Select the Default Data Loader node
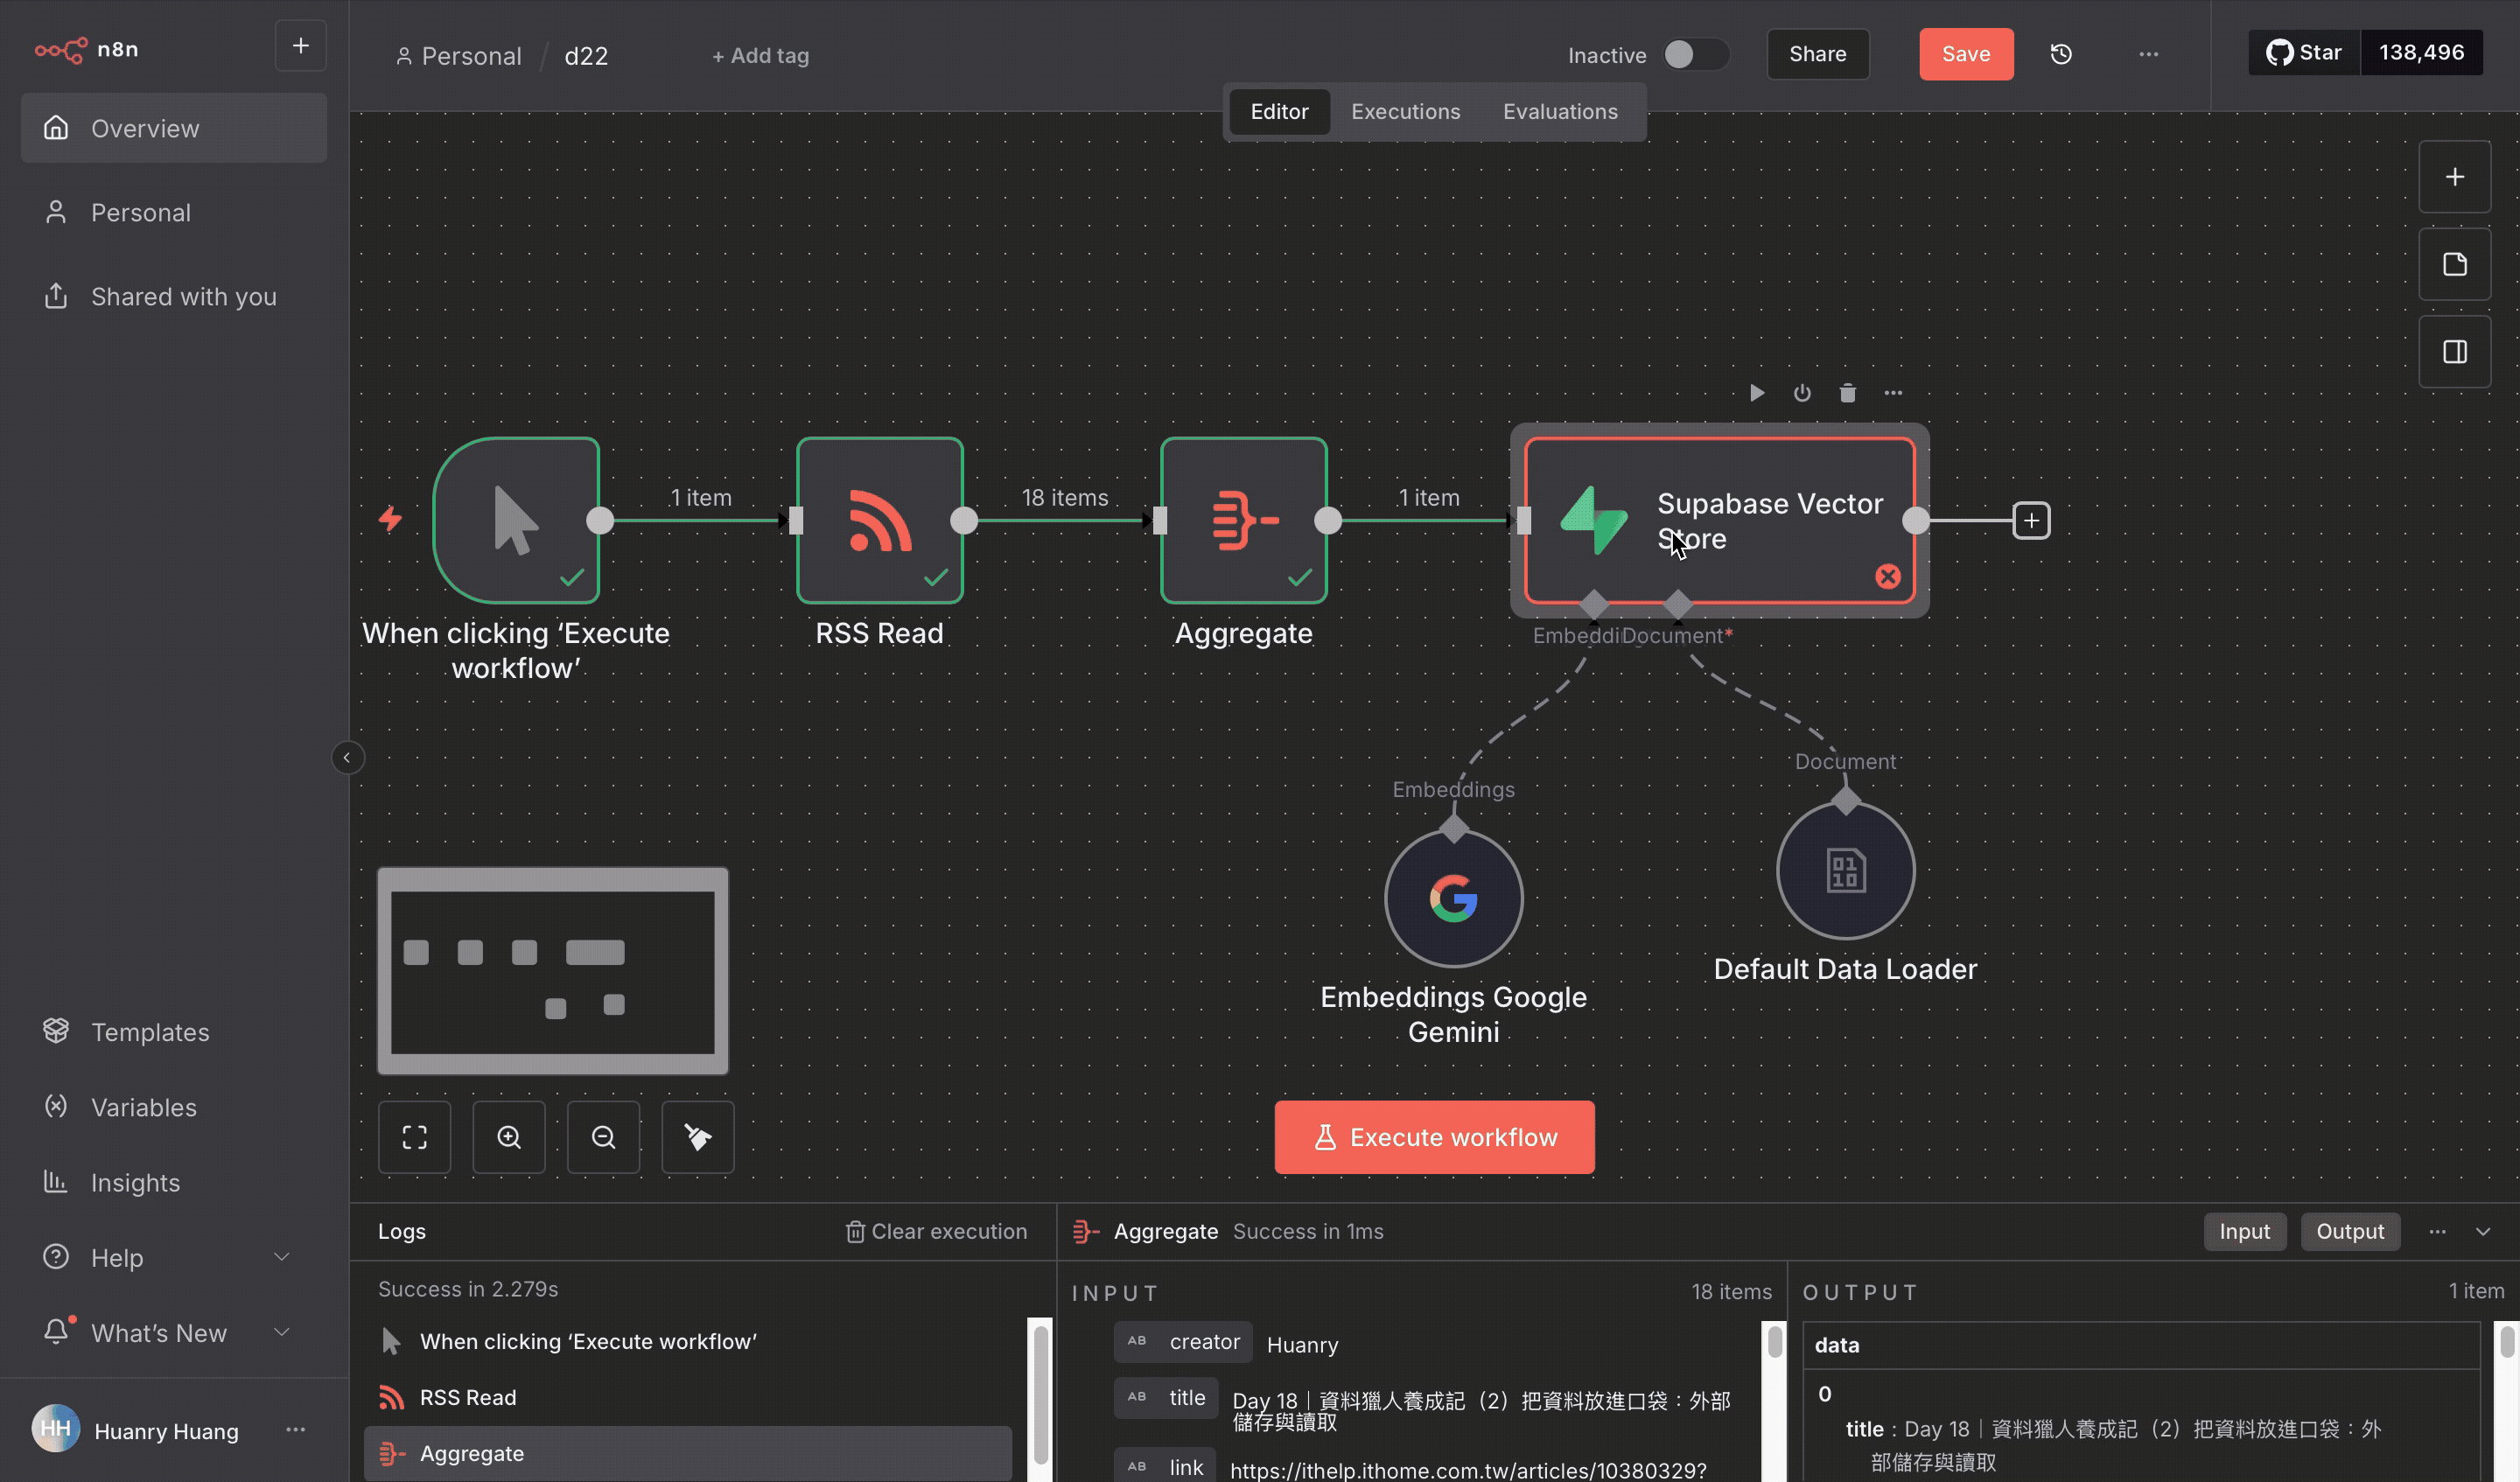This screenshot has height=1482, width=2520. point(1845,870)
